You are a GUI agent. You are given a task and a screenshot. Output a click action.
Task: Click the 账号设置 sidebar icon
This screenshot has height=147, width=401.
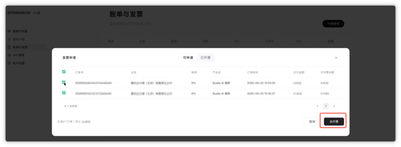[9, 63]
